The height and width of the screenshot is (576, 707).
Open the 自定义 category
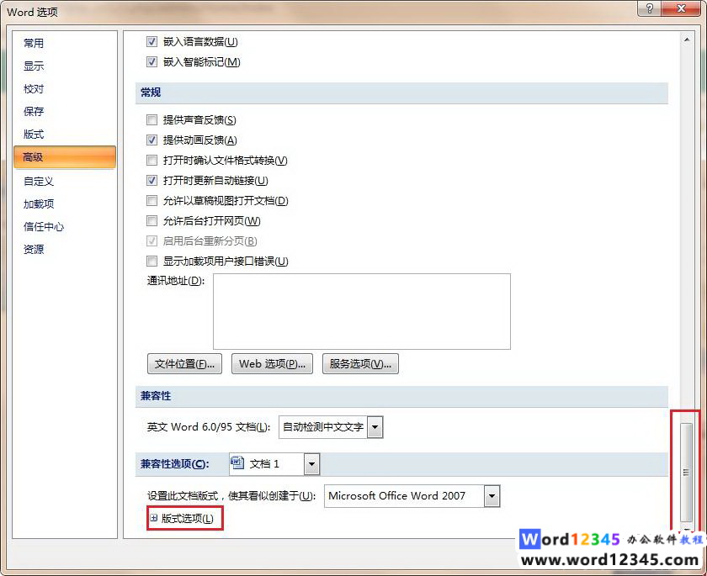[39, 182]
